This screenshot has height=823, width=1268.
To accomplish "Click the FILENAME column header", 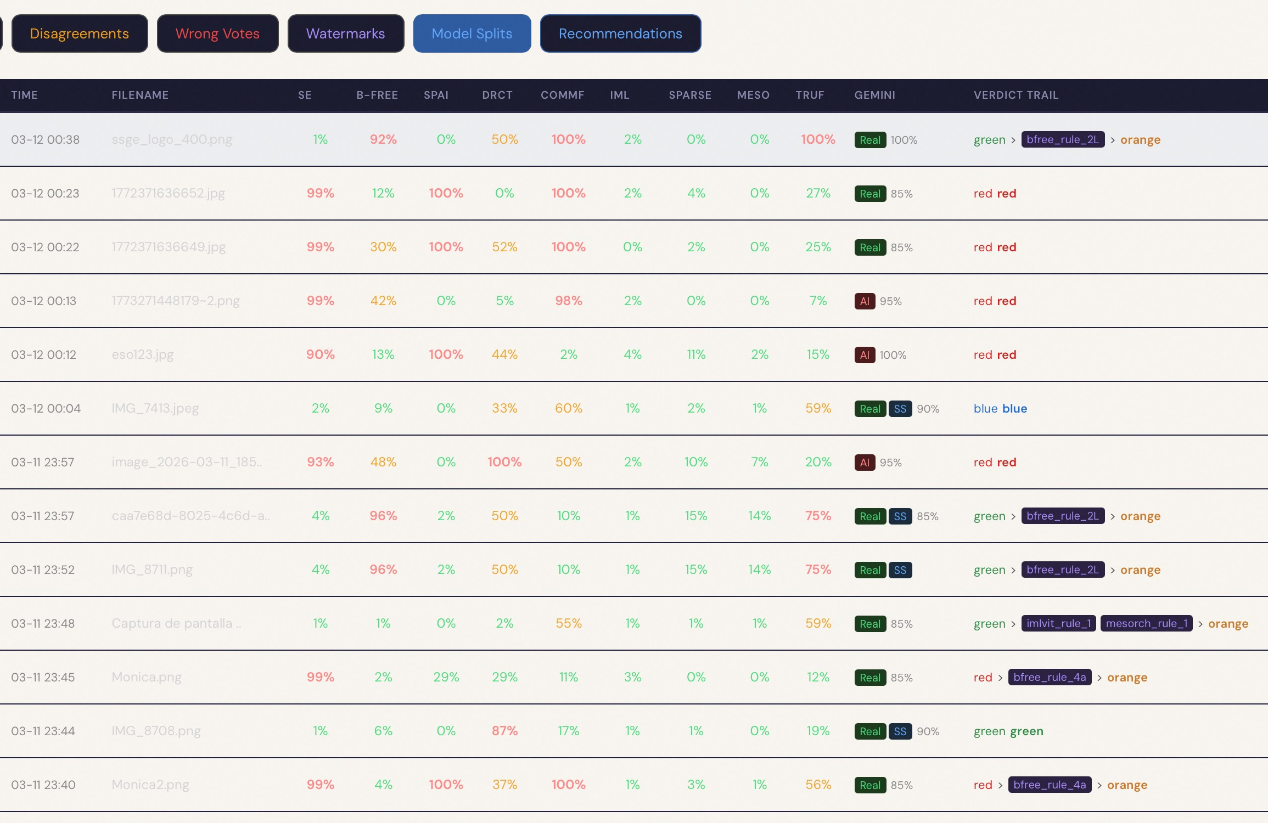I will point(140,95).
